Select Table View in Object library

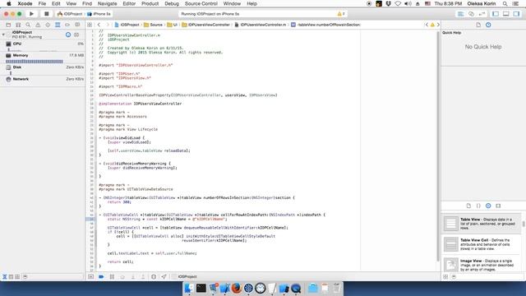482,224
